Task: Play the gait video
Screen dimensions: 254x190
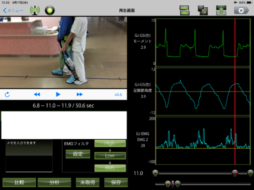Action: 58,94
